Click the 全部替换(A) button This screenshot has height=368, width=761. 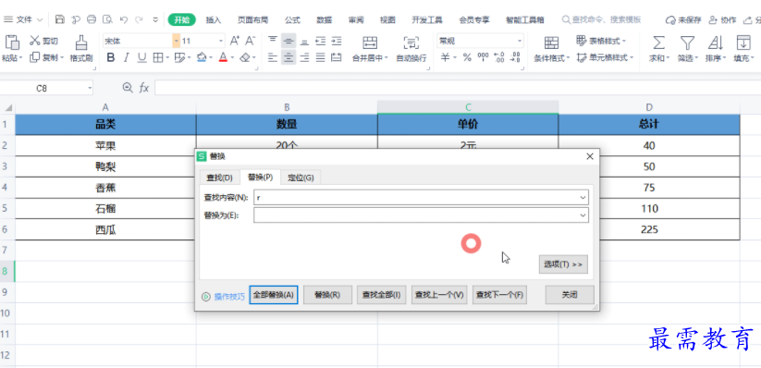tap(274, 295)
